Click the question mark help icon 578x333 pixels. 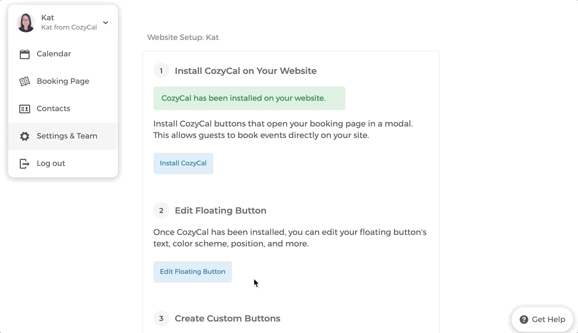point(524,320)
